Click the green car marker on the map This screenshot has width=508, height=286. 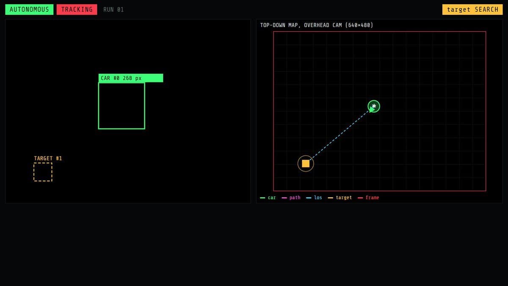[x=374, y=106]
